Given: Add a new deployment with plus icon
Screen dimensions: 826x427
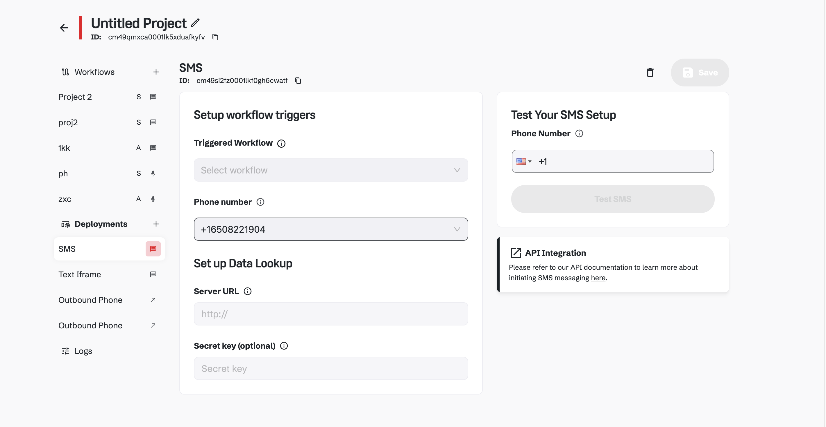Looking at the screenshot, I should (156, 224).
